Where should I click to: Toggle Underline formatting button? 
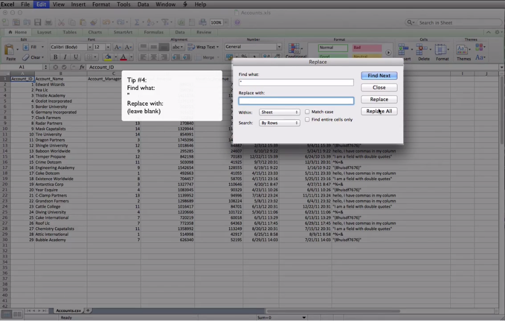tap(76, 57)
